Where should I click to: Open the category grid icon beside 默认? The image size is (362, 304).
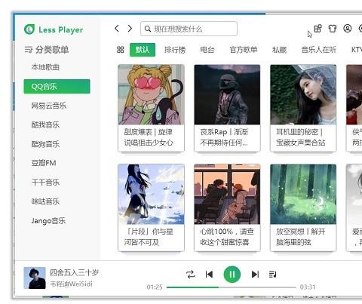coord(121,50)
